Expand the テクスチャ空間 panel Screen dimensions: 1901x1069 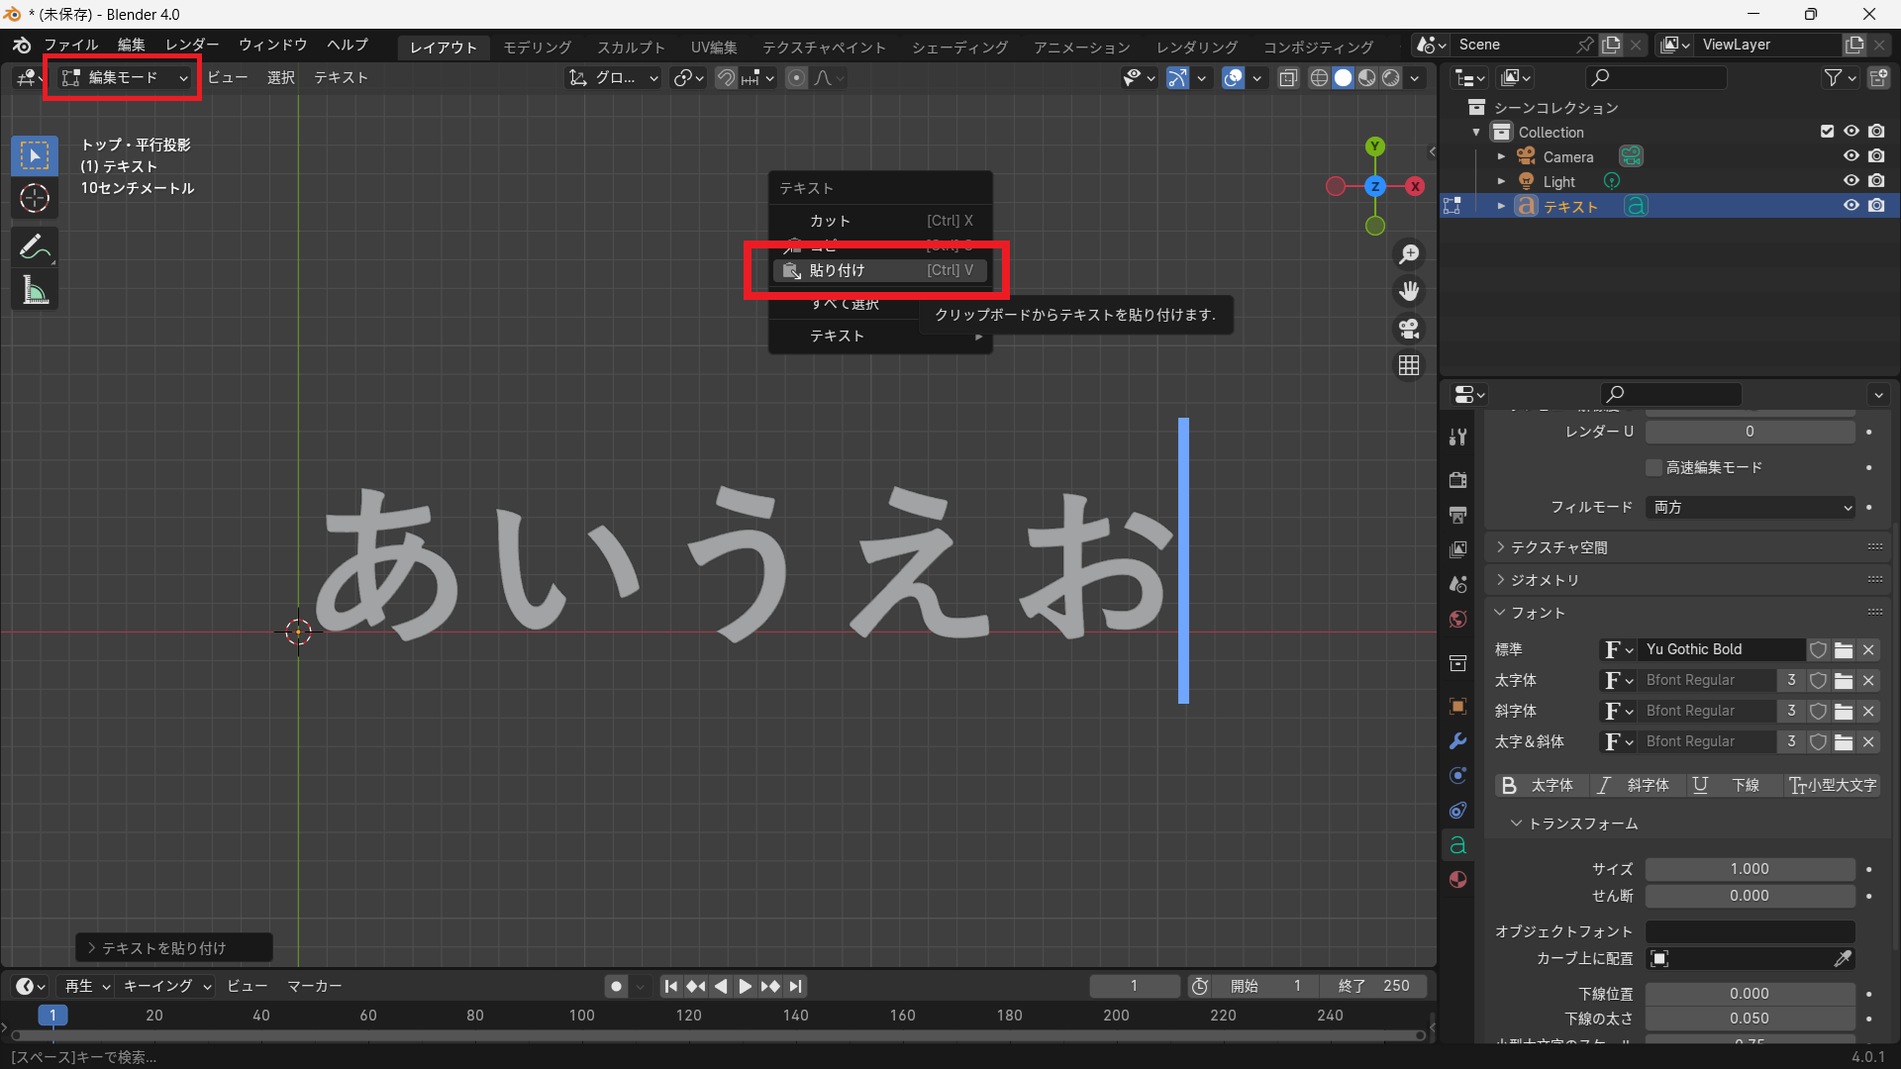[1558, 547]
